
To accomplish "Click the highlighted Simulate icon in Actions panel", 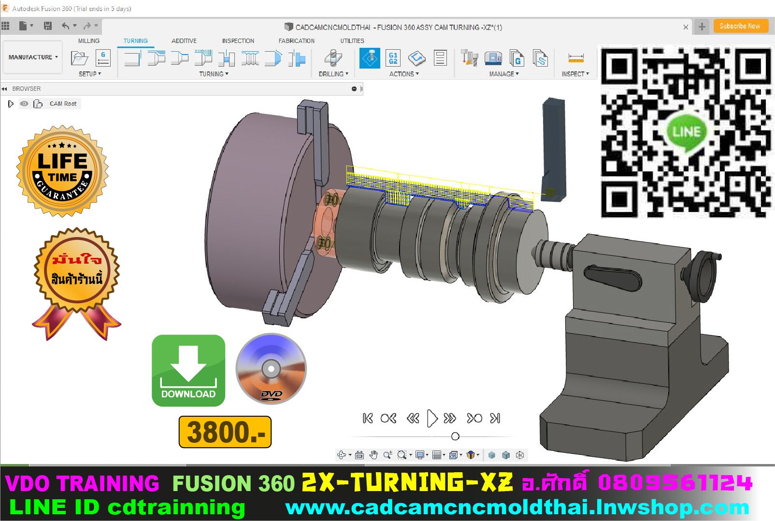I will [x=369, y=58].
